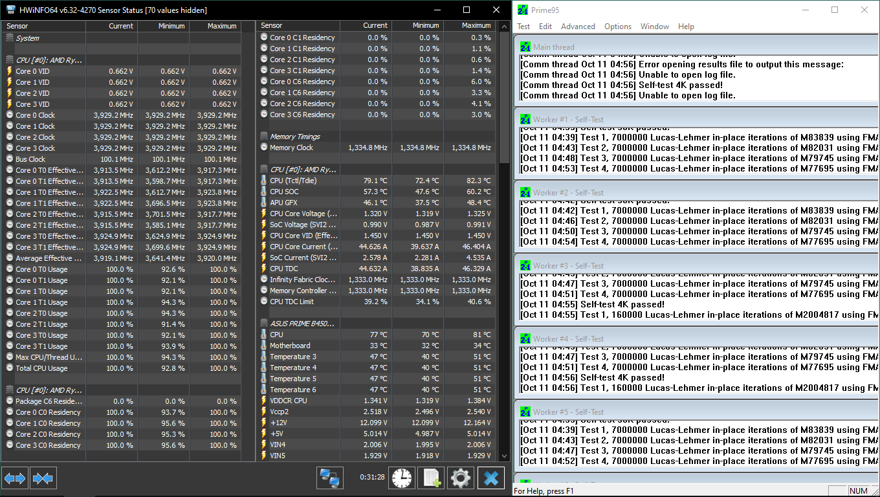Select the Bus Clock sensor row
This screenshot has width=880, height=497.
[x=122, y=159]
